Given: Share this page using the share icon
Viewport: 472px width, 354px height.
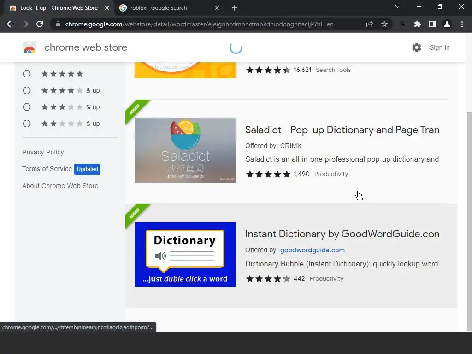Looking at the screenshot, I should point(370,24).
